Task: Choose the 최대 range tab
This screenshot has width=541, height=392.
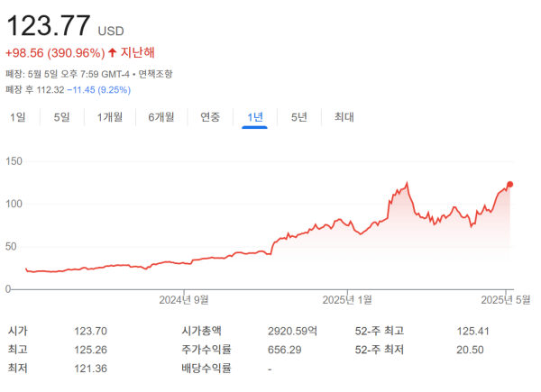Action: point(344,117)
